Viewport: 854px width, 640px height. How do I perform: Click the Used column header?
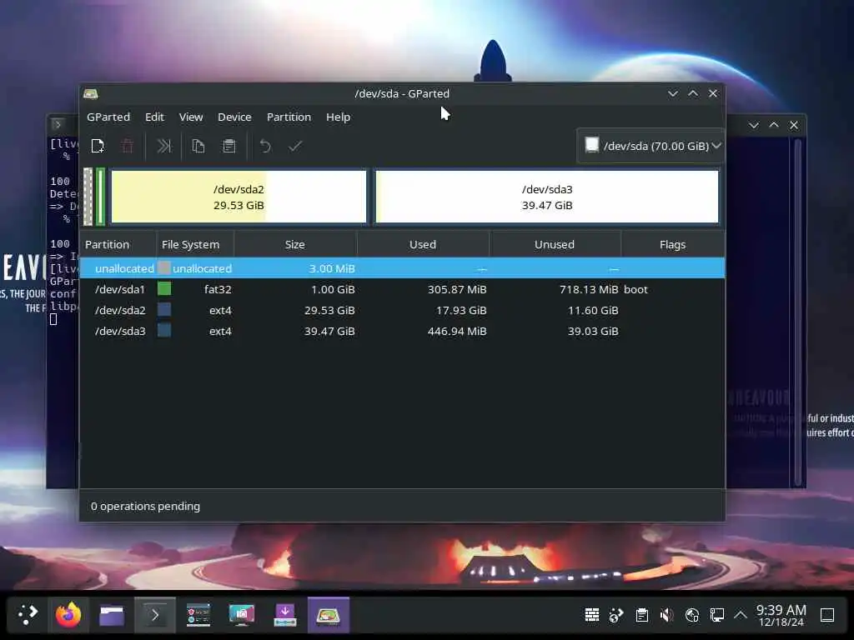point(423,244)
